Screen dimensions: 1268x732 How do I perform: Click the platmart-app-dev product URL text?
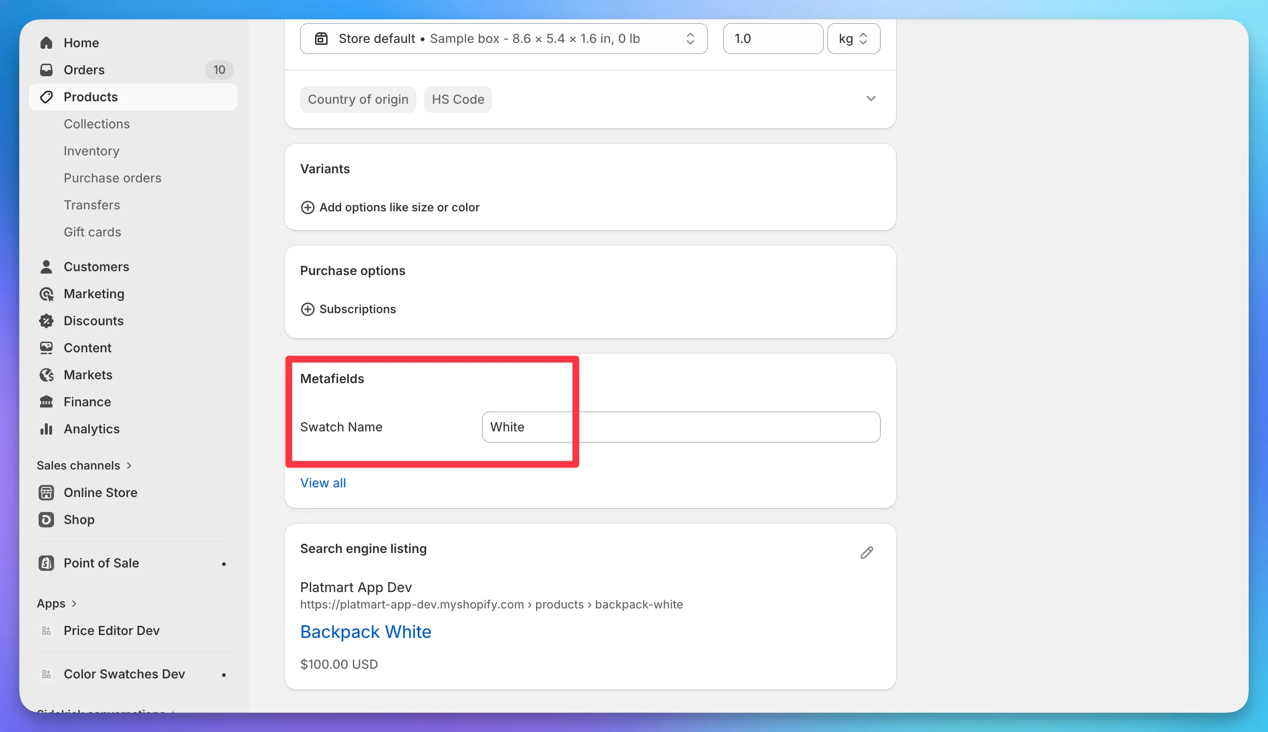491,605
